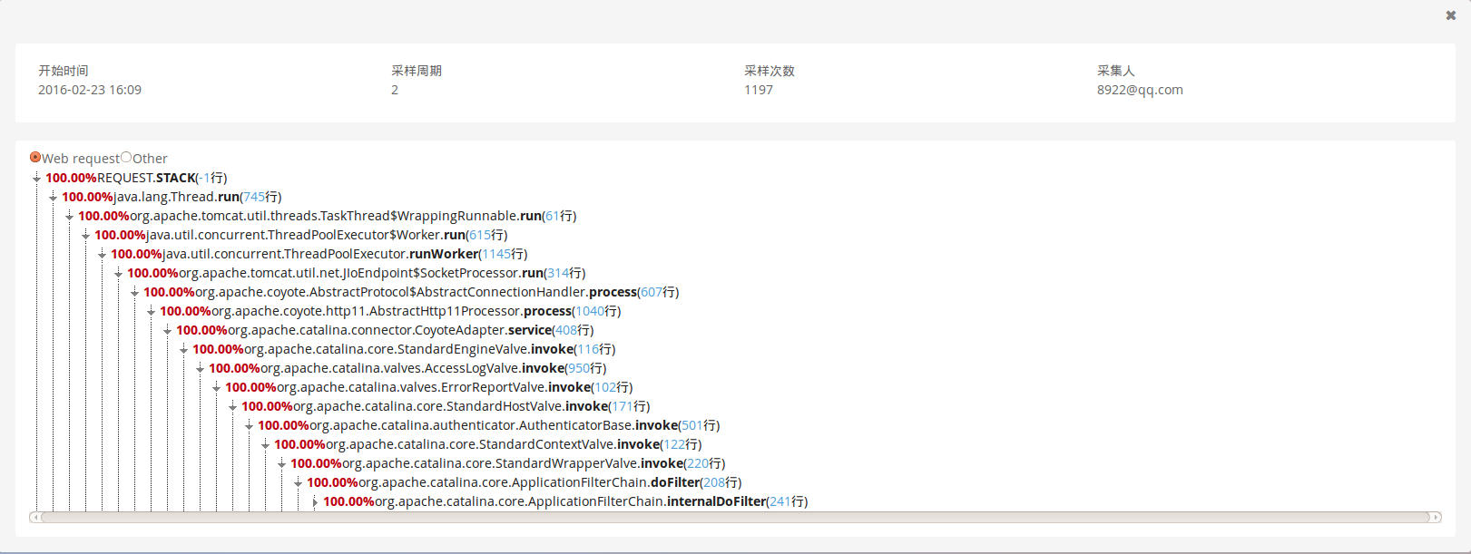Click the AbstractHttp11Processor.process row
The width and height of the screenshot is (1471, 554).
pyautogui.click(x=390, y=311)
